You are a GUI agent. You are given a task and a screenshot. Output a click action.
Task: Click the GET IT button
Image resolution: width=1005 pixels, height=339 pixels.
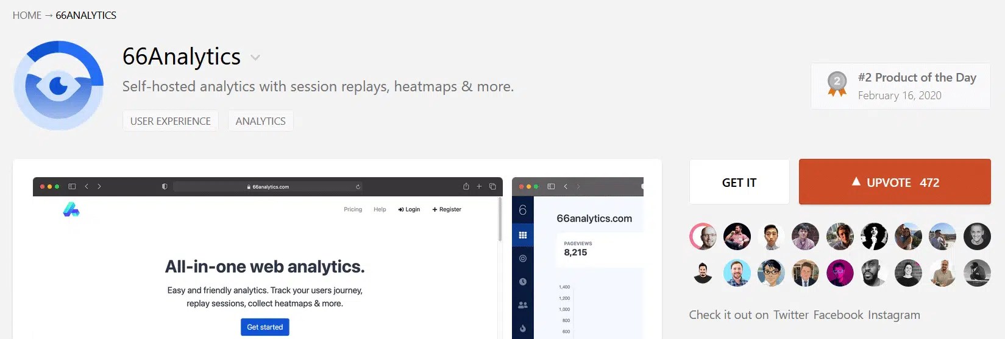739,182
